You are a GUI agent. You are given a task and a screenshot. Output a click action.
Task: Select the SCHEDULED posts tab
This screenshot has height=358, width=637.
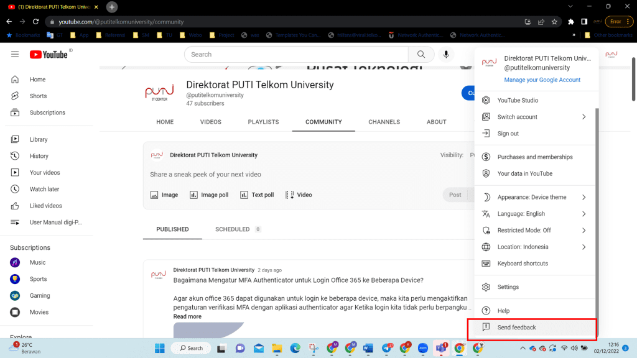pos(237,230)
